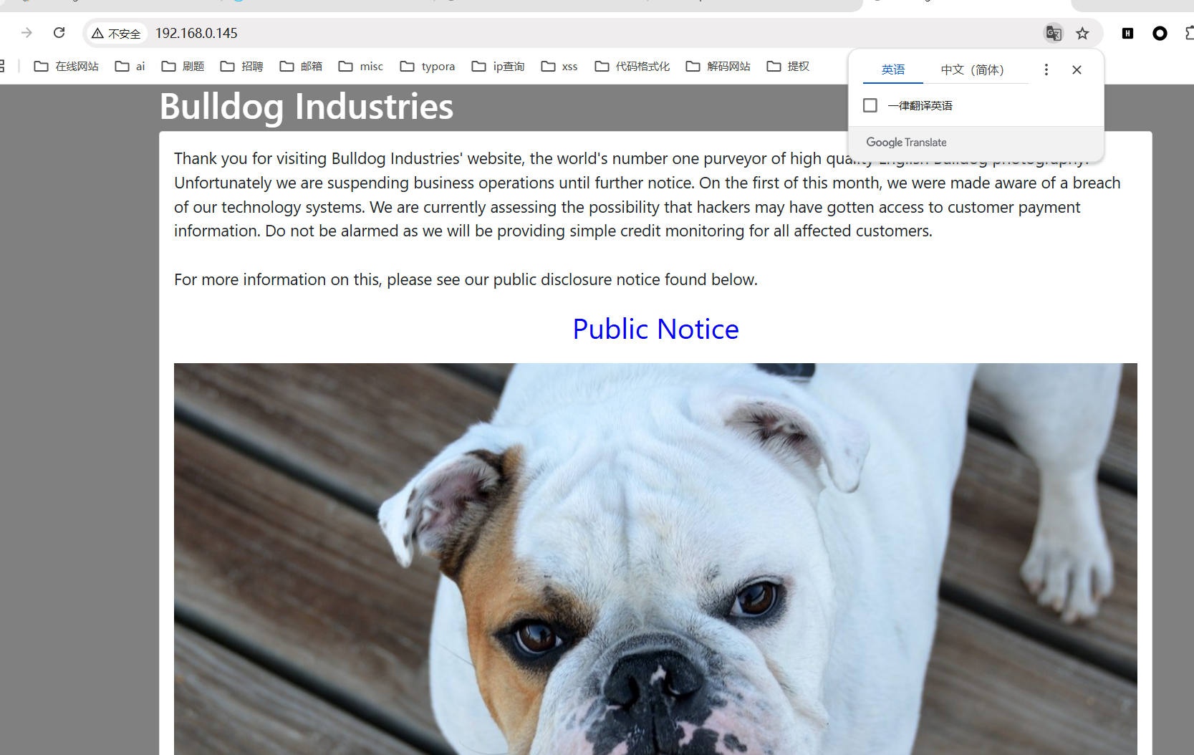Screen dimensions: 1194x755
Task: Reload the current page
Action: (59, 33)
